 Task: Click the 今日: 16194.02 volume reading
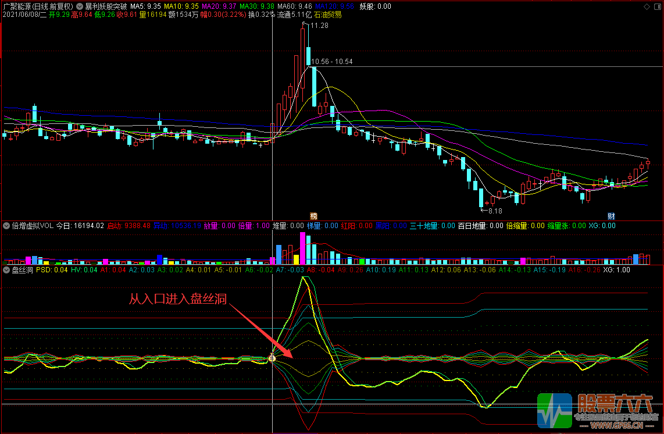[80, 226]
